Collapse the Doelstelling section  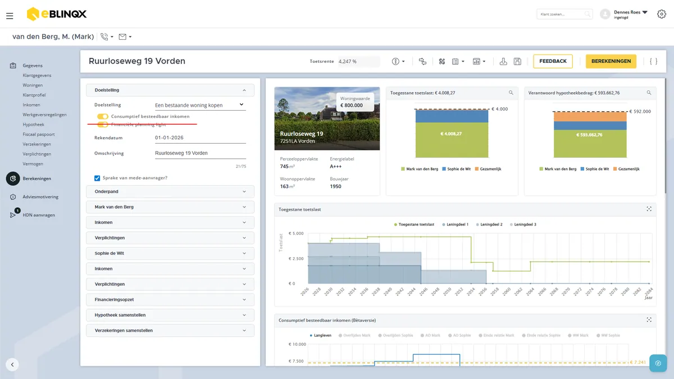pos(170,90)
